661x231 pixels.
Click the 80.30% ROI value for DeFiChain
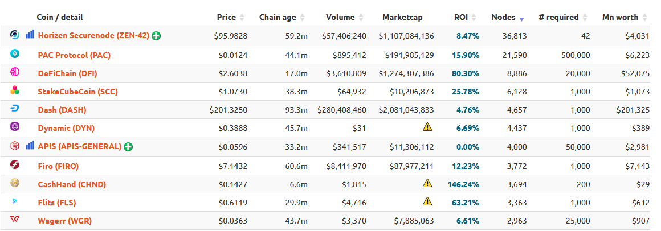[466, 73]
